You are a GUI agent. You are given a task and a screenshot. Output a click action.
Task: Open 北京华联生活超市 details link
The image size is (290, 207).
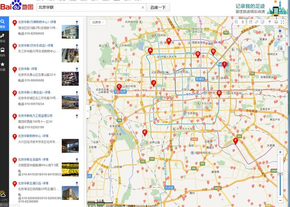click(x=33, y=160)
